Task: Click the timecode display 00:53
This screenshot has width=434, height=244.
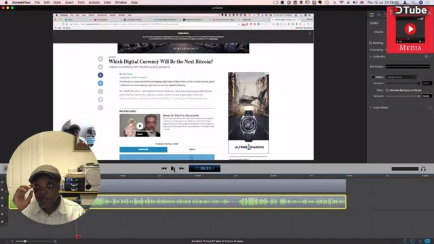Action: 205,168
